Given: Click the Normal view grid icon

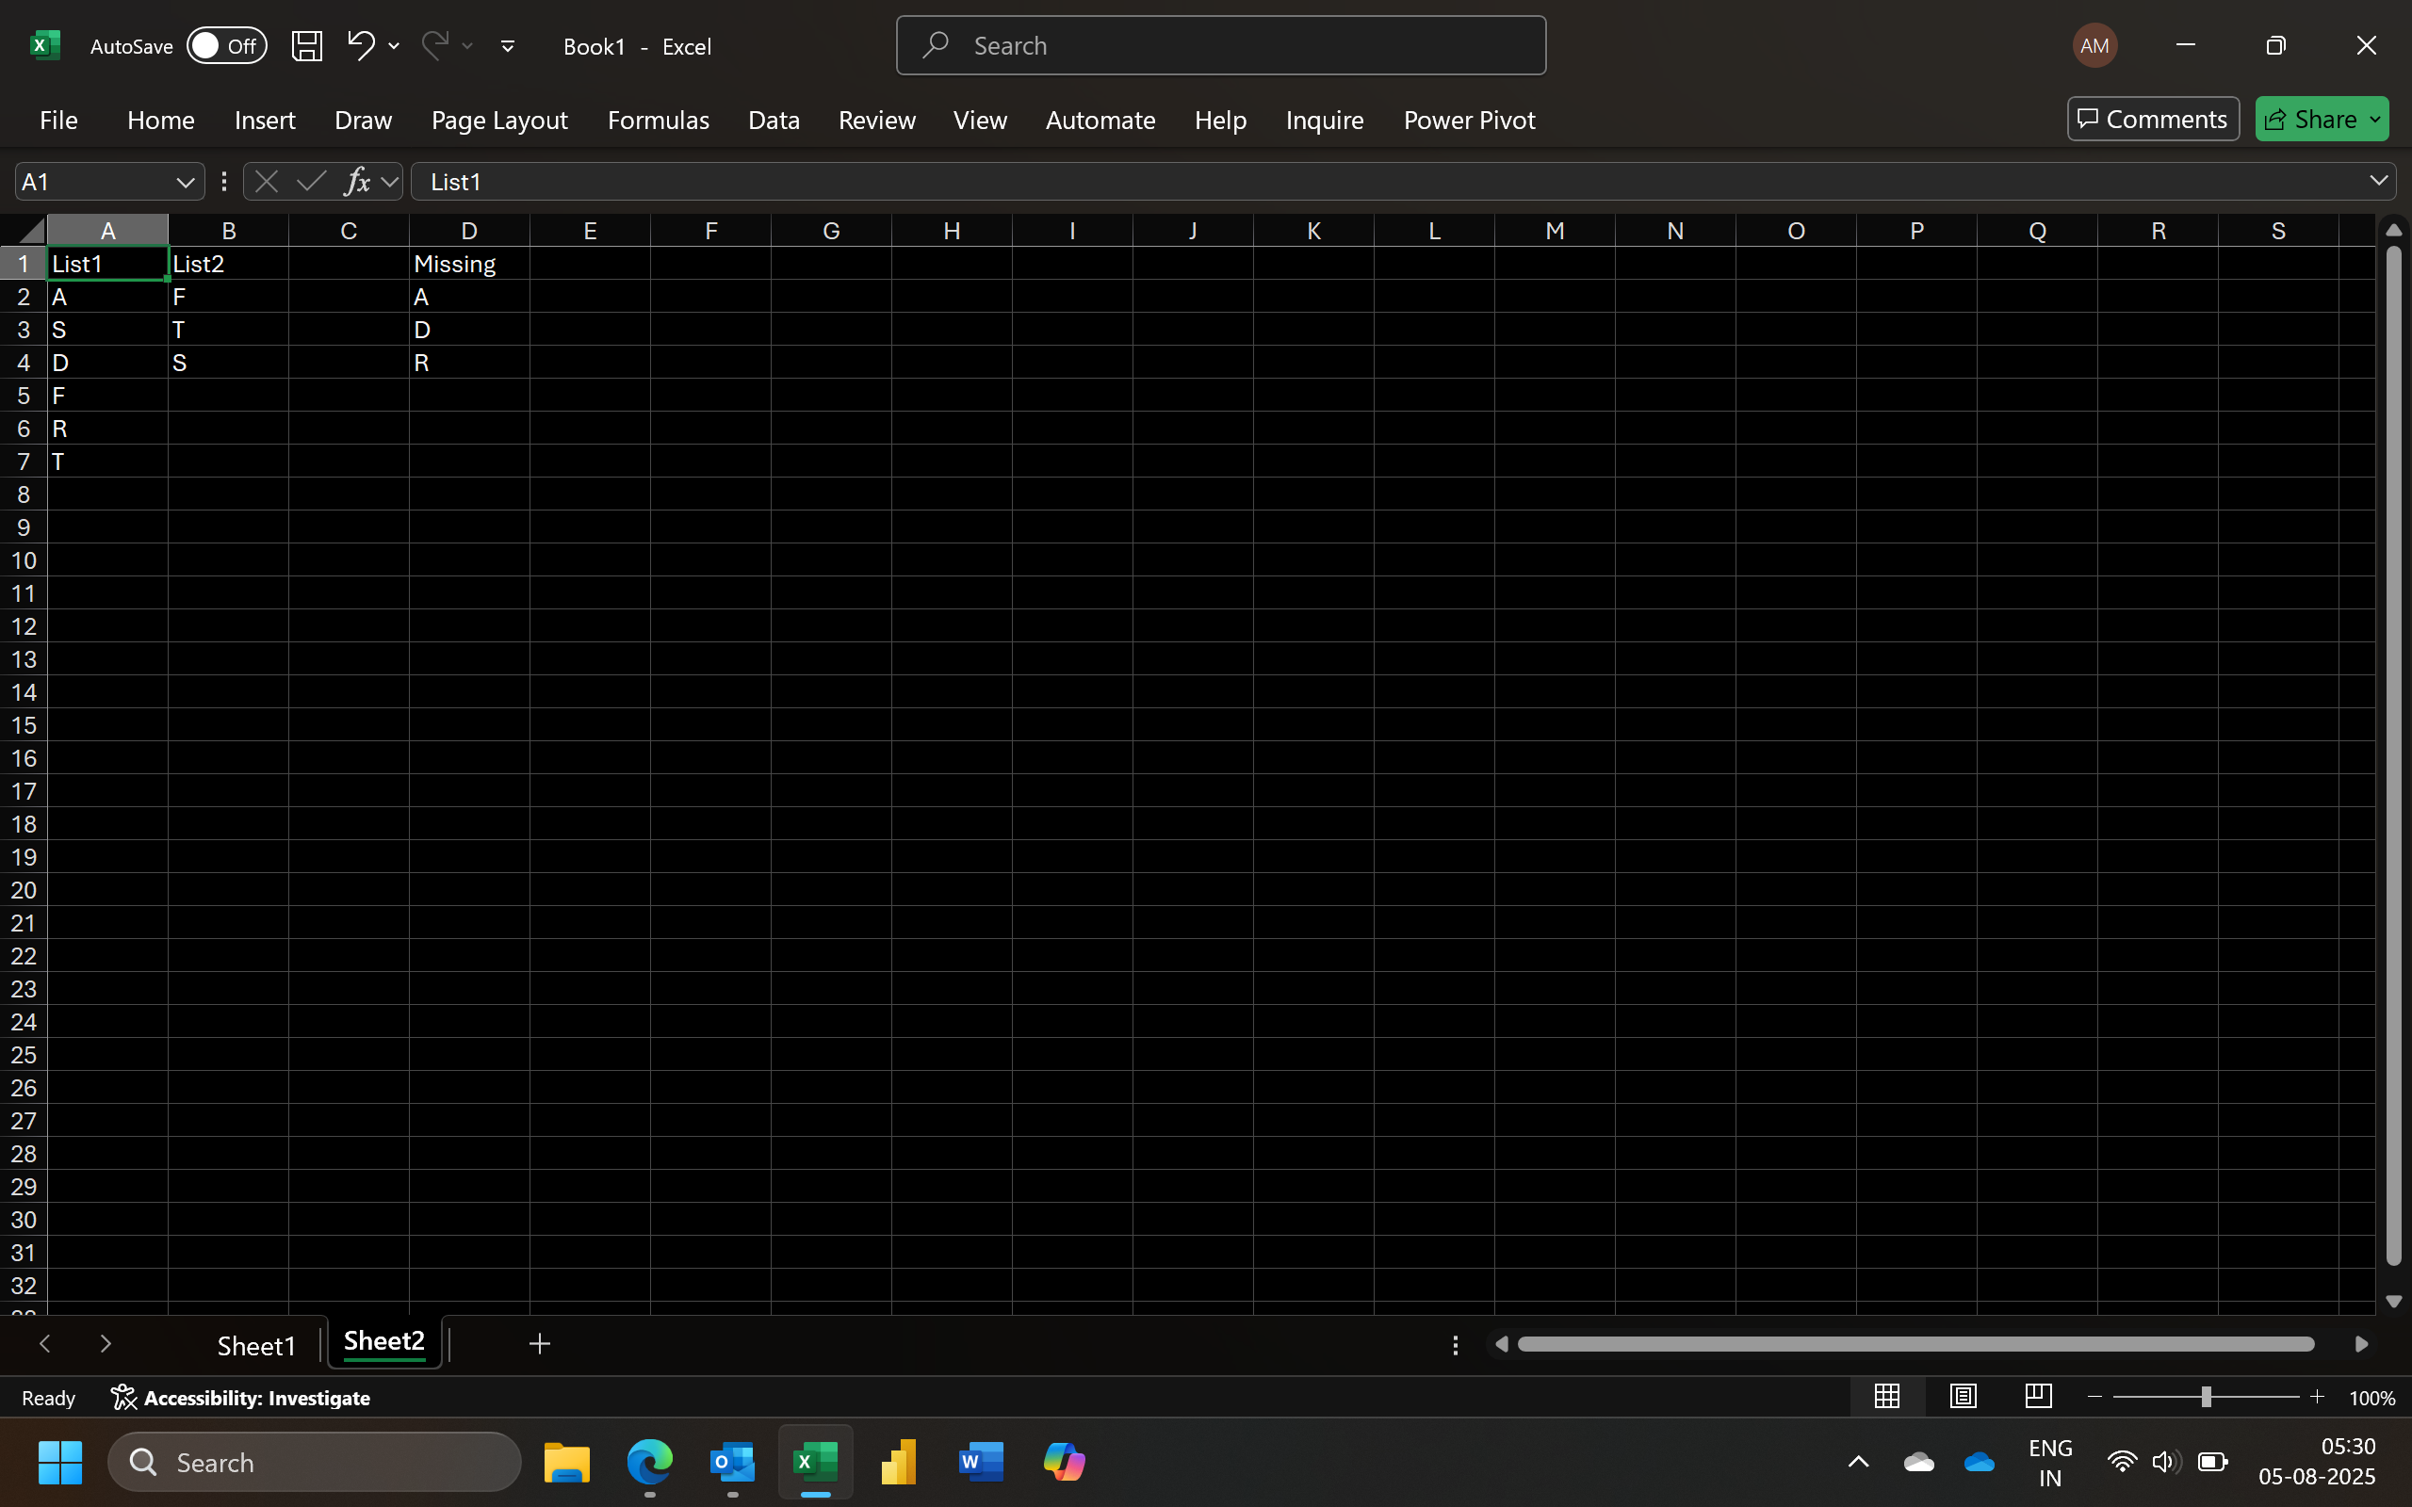Looking at the screenshot, I should pyautogui.click(x=1887, y=1397).
